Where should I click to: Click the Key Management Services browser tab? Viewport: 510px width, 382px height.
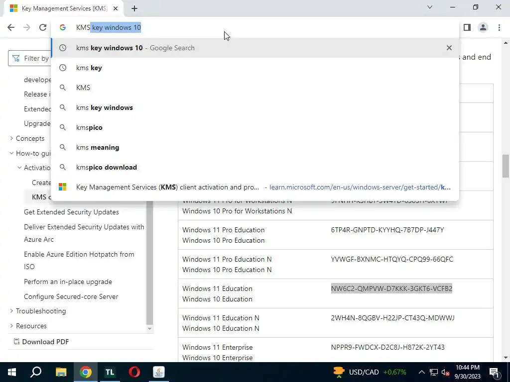(x=63, y=8)
